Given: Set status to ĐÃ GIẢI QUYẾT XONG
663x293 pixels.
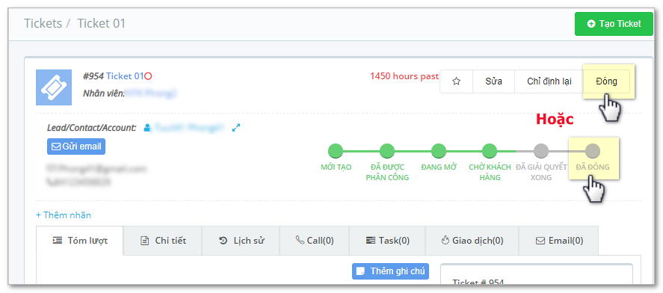Looking at the screenshot, I should [x=541, y=151].
